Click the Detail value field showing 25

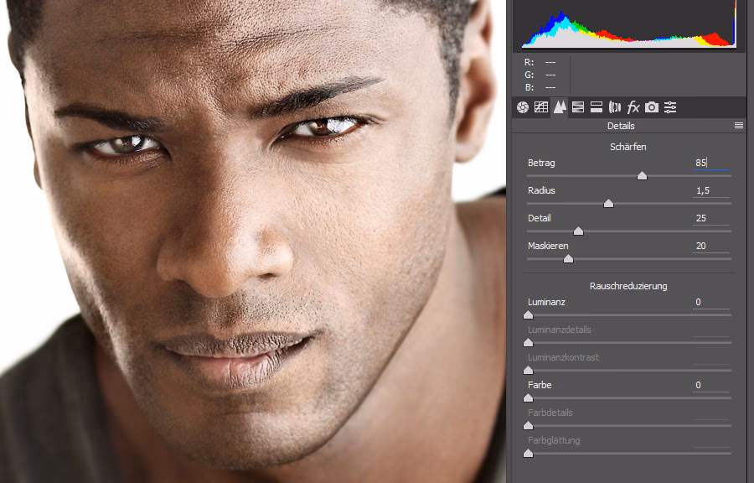coord(710,218)
